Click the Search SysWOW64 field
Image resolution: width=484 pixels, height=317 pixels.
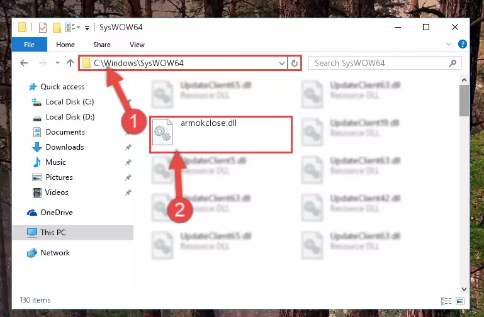(385, 64)
